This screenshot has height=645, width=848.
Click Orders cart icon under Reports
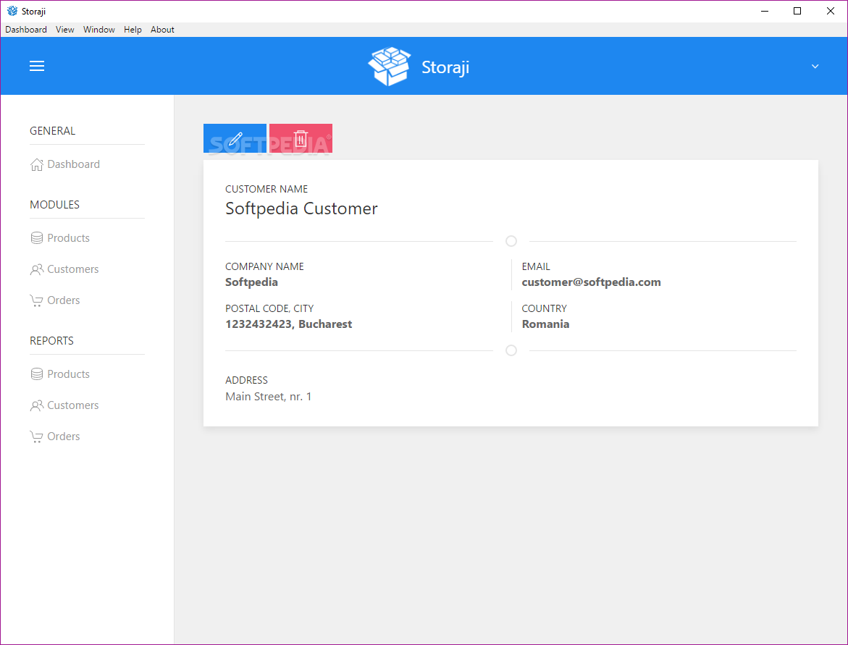pos(36,437)
